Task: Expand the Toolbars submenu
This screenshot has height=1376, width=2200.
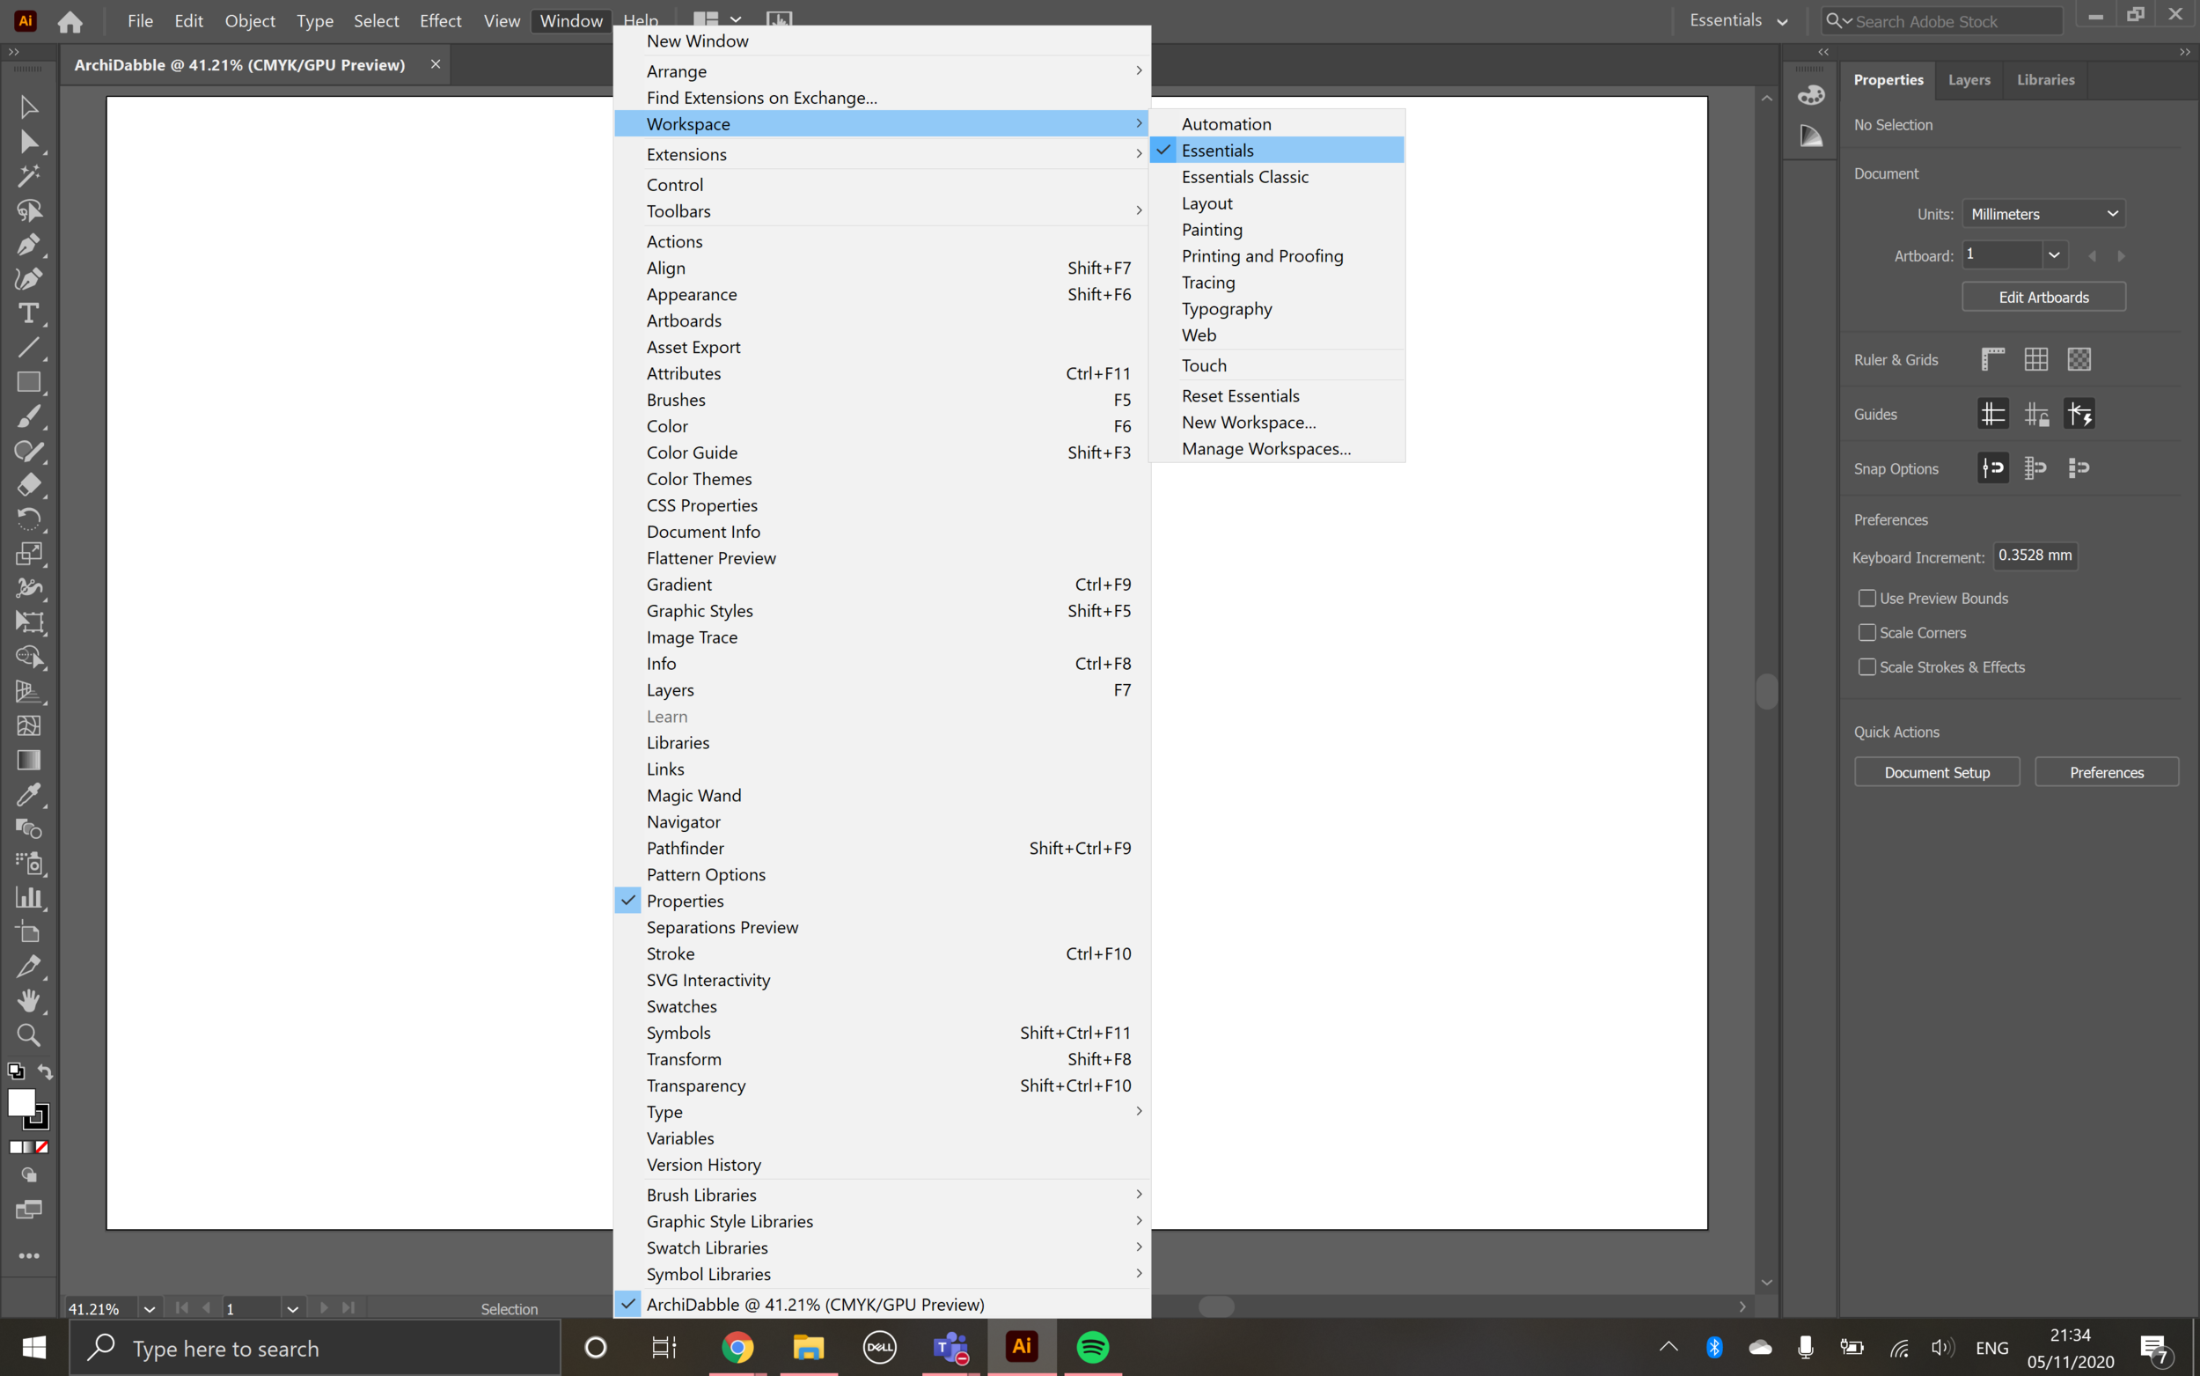Action: [881, 211]
